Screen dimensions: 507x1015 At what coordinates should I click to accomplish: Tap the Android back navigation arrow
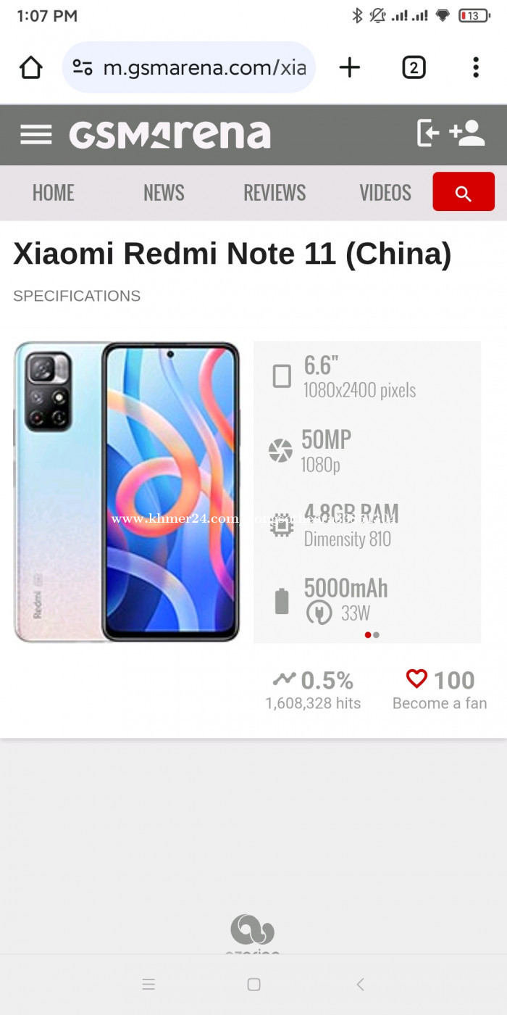360,985
